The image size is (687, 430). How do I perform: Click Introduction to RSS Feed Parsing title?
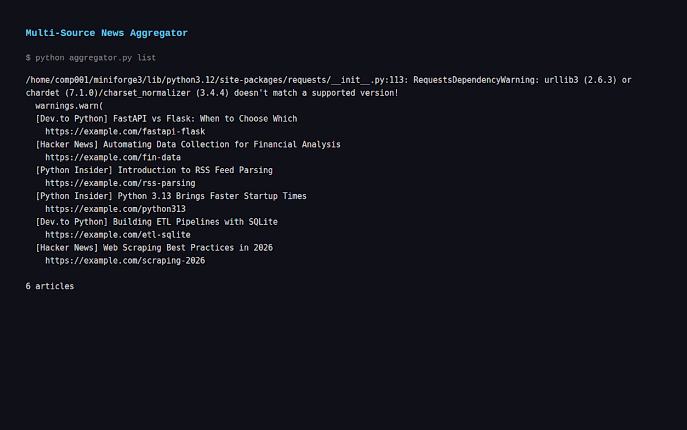195,170
